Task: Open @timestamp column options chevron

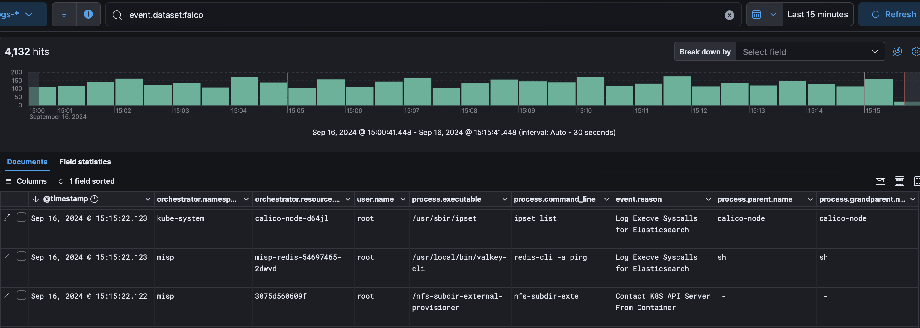Action: 148,199
